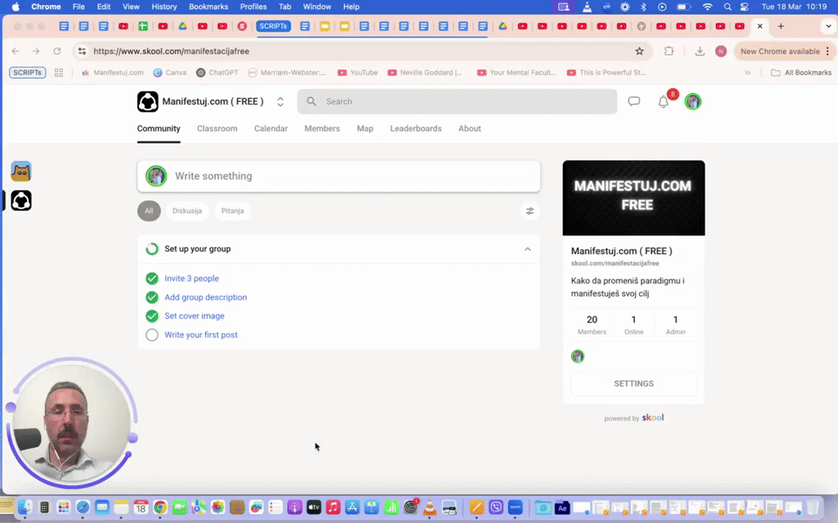Open Chrome three-dot menu
The height and width of the screenshot is (523, 838).
(827, 51)
